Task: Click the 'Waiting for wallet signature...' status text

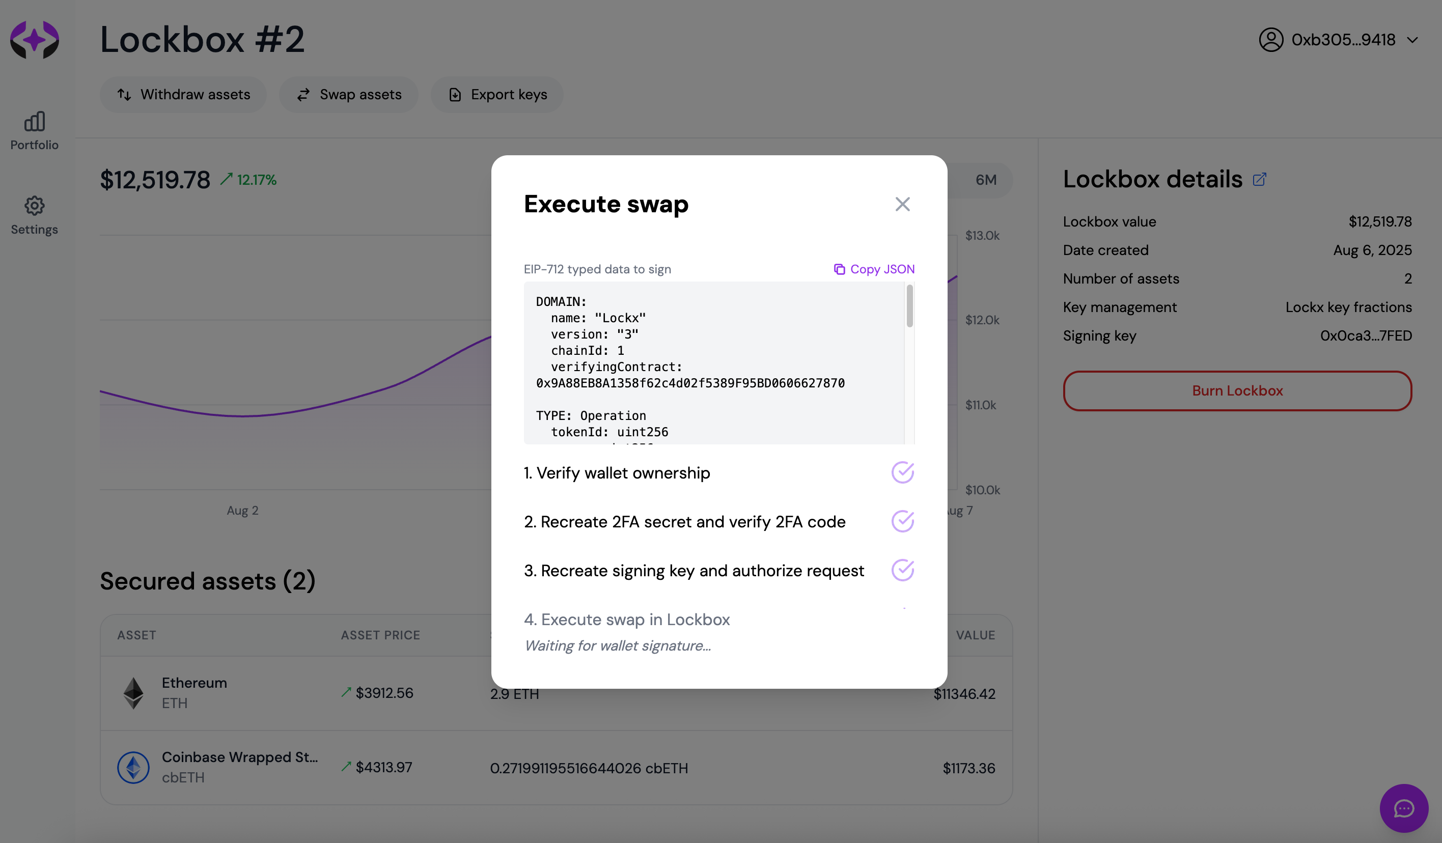Action: (x=618, y=645)
